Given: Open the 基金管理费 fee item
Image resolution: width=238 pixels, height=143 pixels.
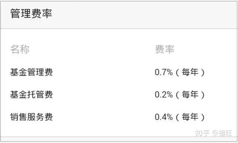Looking at the screenshot, I should click(x=31, y=72).
